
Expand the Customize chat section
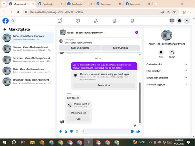tap(167, 64)
